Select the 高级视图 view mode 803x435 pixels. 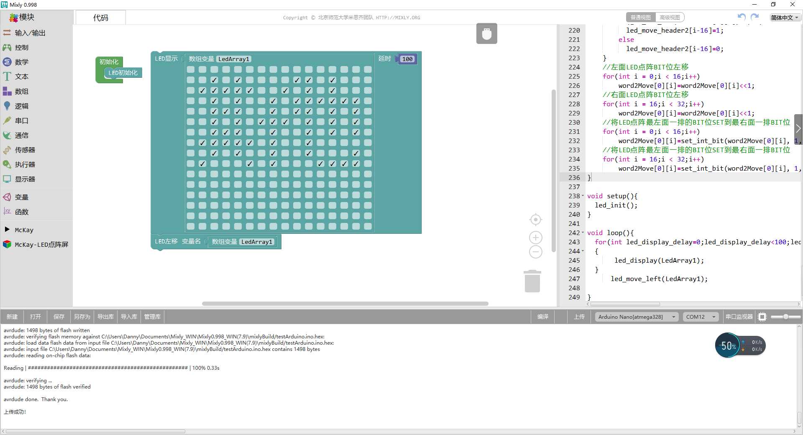[670, 17]
